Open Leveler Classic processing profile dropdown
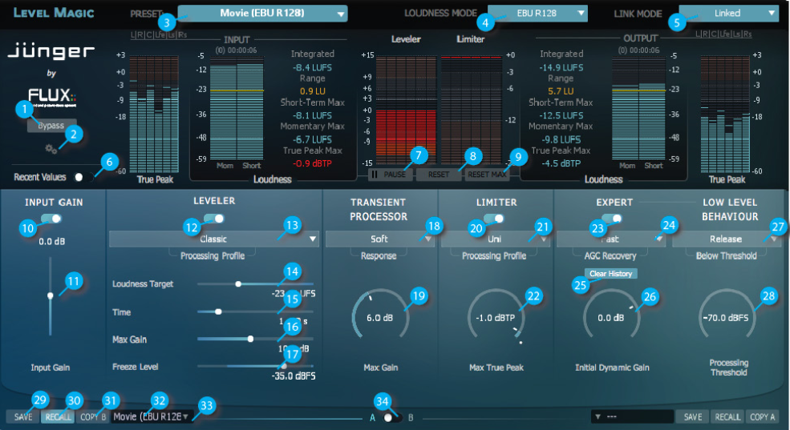 214,239
